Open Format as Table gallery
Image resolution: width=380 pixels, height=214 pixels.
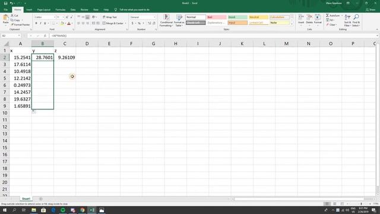[x=179, y=20]
